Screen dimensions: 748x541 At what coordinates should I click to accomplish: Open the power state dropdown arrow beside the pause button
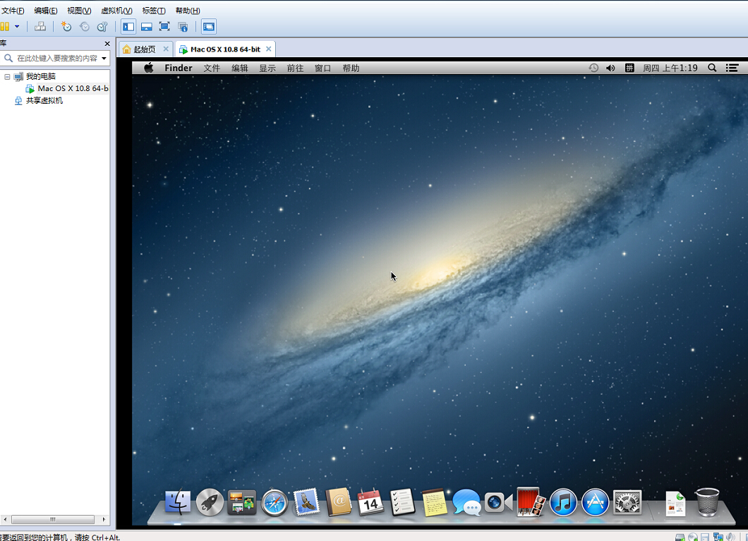17,27
